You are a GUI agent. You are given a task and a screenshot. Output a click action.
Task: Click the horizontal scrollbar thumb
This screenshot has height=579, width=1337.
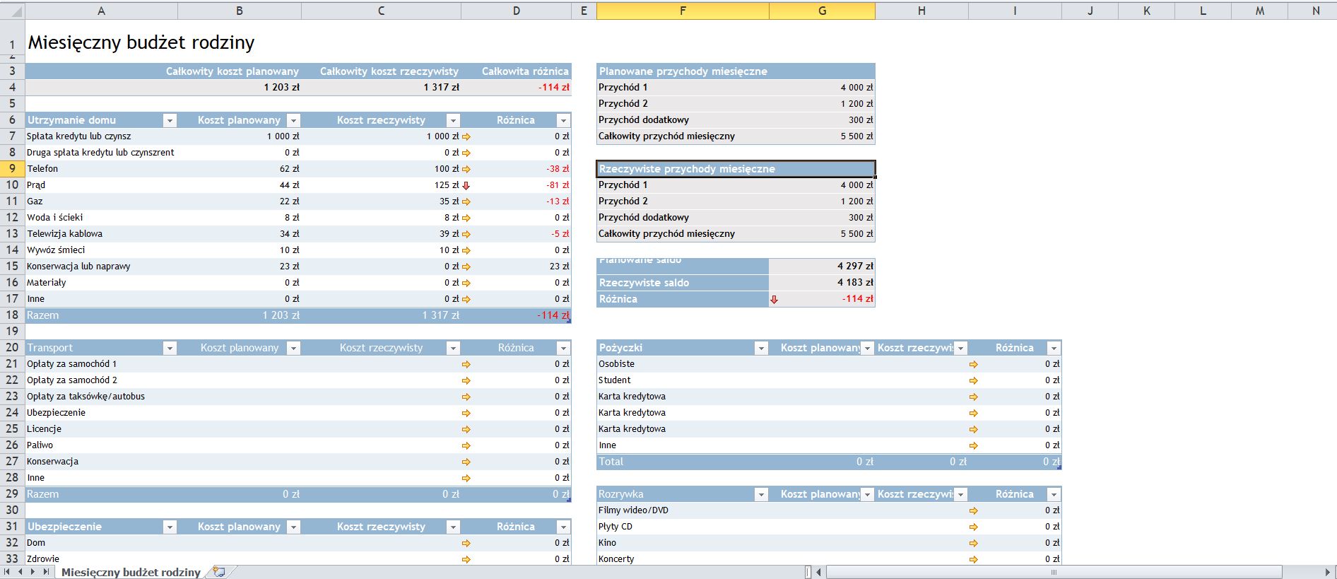1054,571
